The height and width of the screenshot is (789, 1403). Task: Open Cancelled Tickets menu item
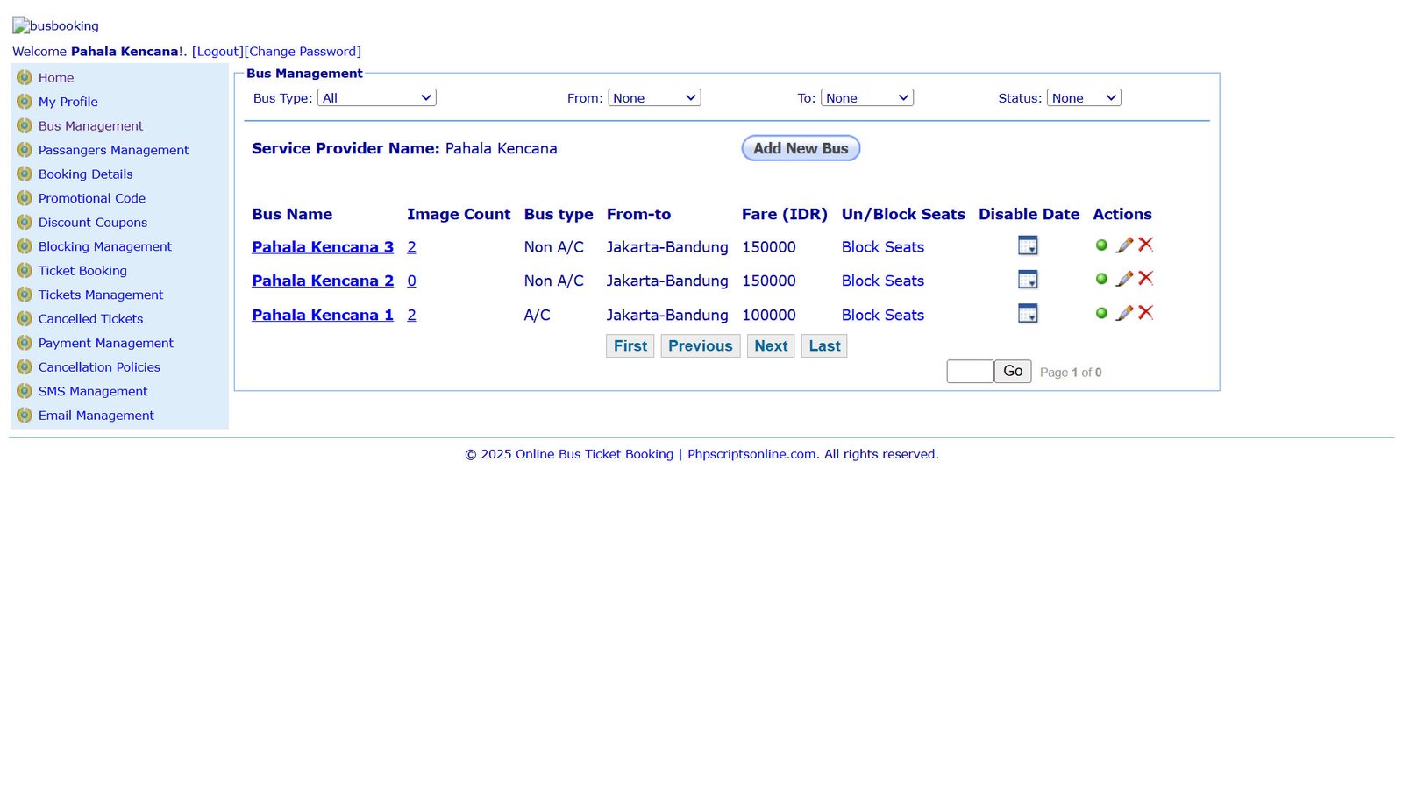pos(91,319)
